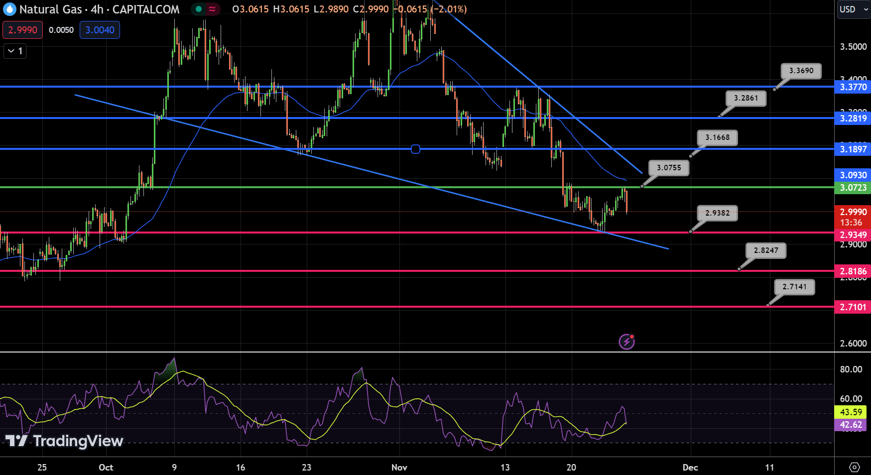The width and height of the screenshot is (871, 475).
Task: Click the 2.9382 price callout label
Action: point(717,213)
